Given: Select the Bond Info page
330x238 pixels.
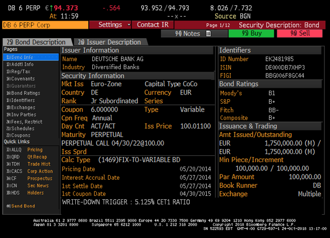Looking at the screenshot, I should click(x=31, y=57).
